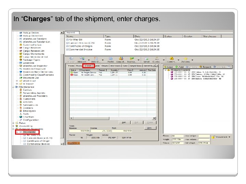Expand the Rates tree node
This screenshot has width=246, height=184.
coord(13,123)
